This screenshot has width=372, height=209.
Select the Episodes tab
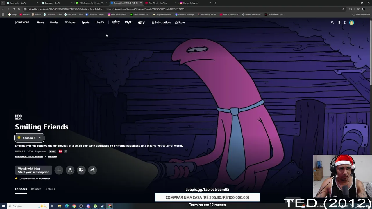pos(21,189)
